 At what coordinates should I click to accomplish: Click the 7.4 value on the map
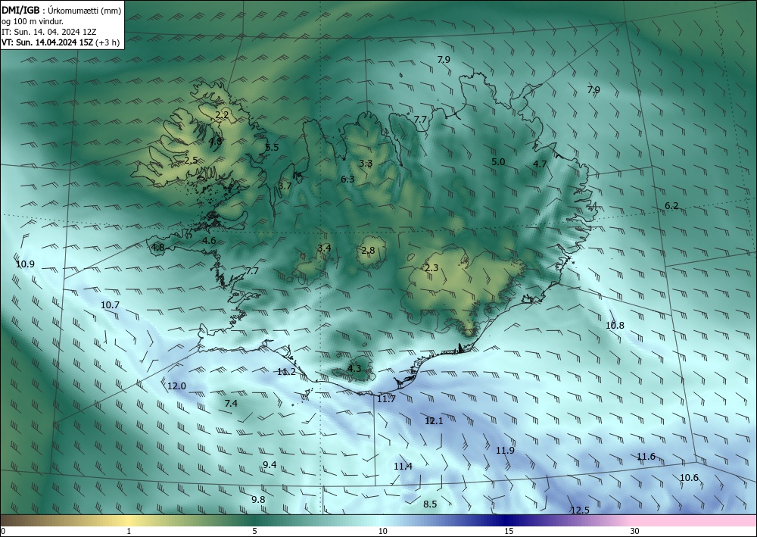(231, 404)
